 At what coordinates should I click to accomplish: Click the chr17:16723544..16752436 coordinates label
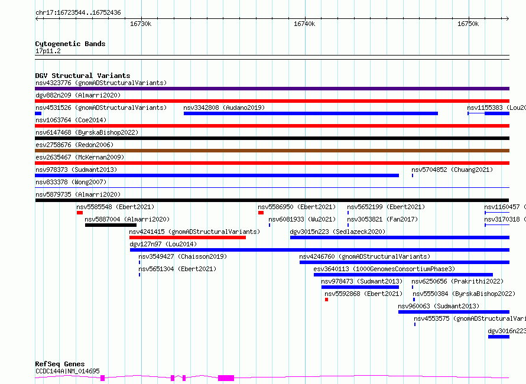78,12
